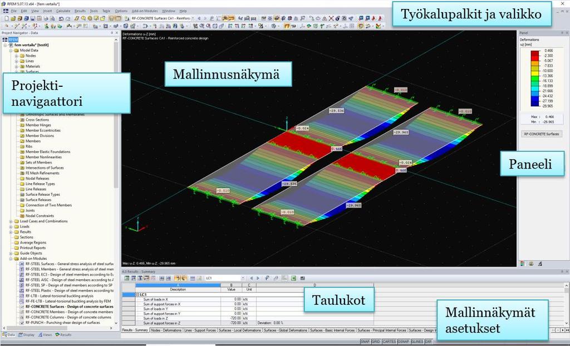Image resolution: width=570 pixels, height=346 pixels.
Task: Click the Excel export icon in results table toolbar
Action: (293, 278)
